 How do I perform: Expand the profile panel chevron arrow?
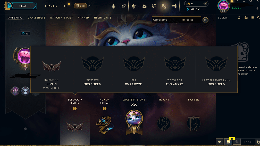coord(25,129)
